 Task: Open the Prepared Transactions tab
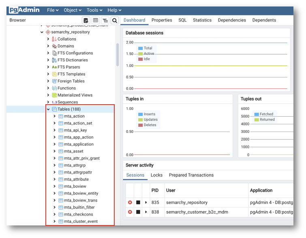pos(191,175)
